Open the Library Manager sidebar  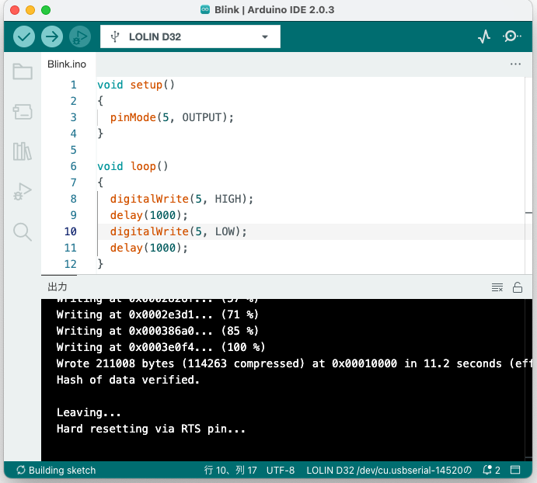(23, 151)
